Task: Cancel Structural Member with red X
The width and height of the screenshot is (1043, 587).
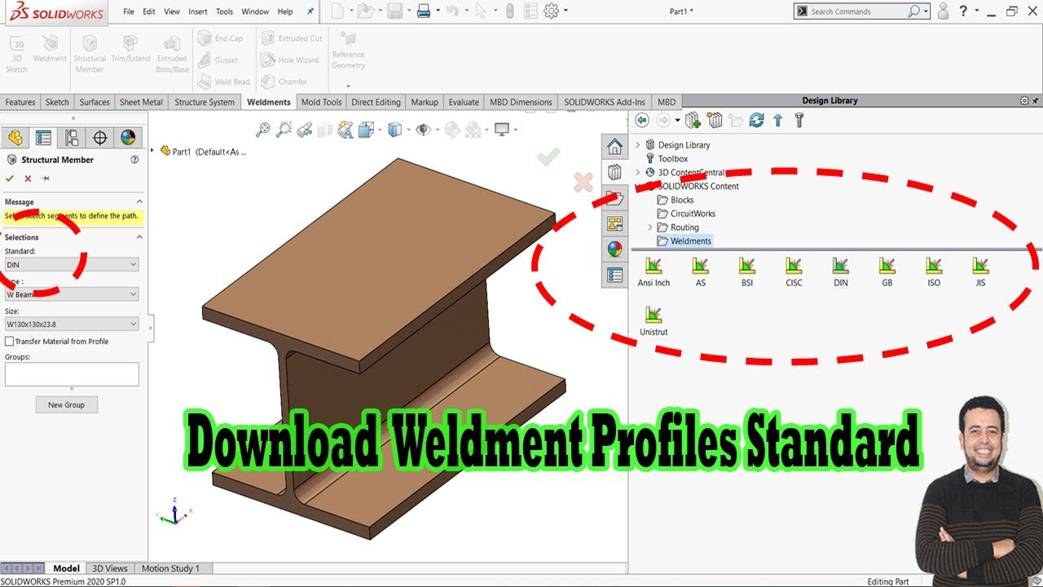Action: pos(28,179)
